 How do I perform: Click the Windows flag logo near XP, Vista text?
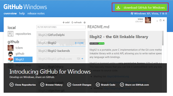coord(132,14)
